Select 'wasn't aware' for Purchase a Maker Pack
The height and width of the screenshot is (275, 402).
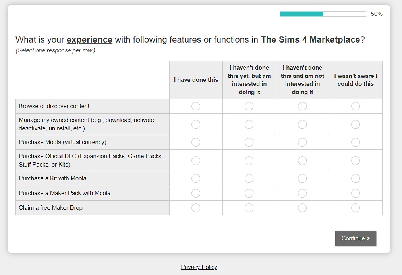tap(356, 193)
